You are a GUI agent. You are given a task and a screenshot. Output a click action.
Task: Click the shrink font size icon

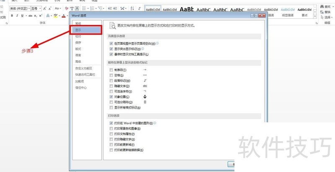tap(50, 8)
